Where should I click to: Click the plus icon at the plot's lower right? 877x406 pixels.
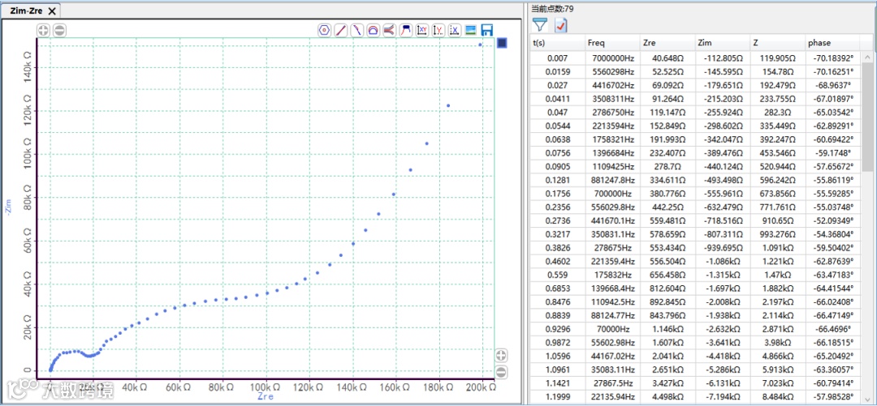[x=502, y=356]
